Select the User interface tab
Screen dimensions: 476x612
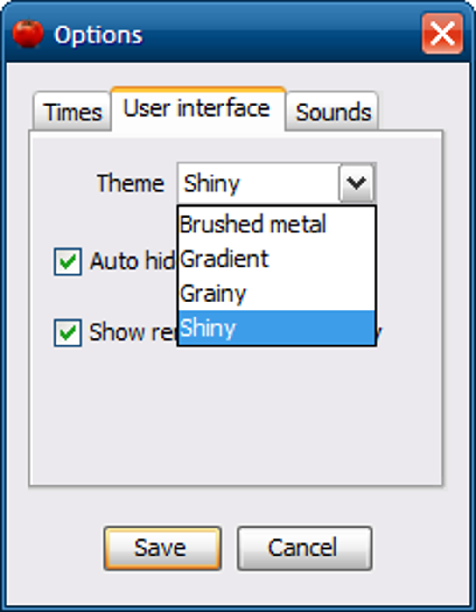coord(197,109)
